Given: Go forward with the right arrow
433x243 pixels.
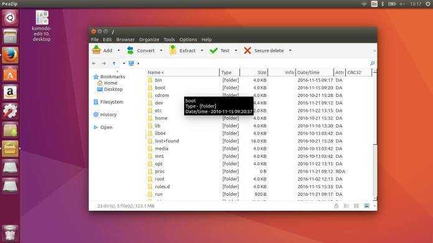Looking at the screenshot, I should 104,63.
